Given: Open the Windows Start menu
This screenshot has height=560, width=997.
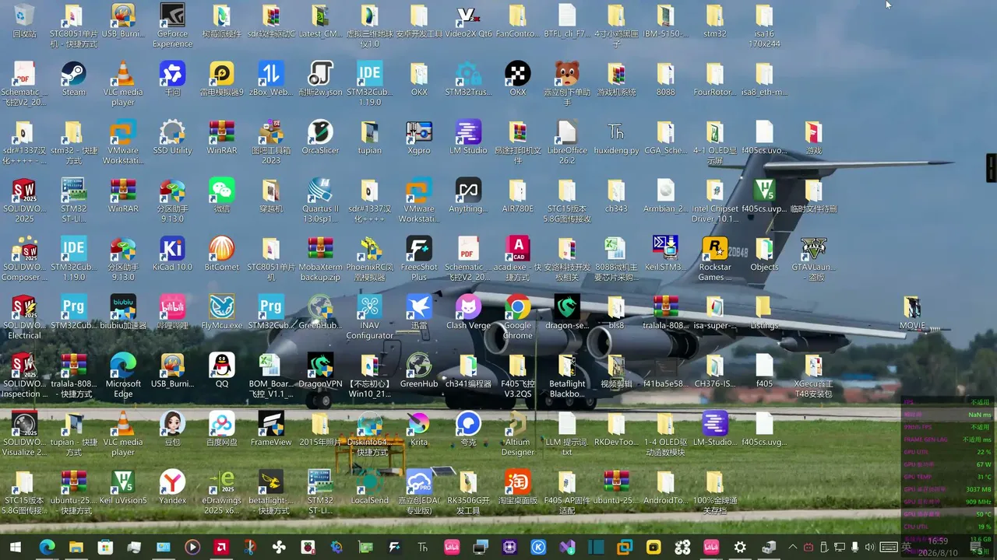Looking at the screenshot, I should click(16, 547).
